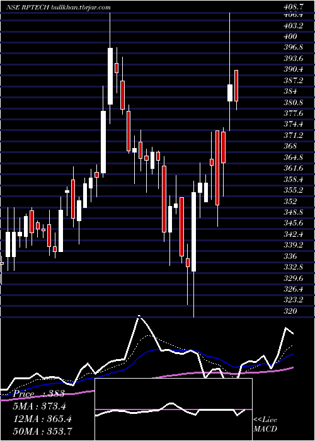315x441 pixels.
Task: Select the 5MA : 373.4 readout
Action: [39, 406]
